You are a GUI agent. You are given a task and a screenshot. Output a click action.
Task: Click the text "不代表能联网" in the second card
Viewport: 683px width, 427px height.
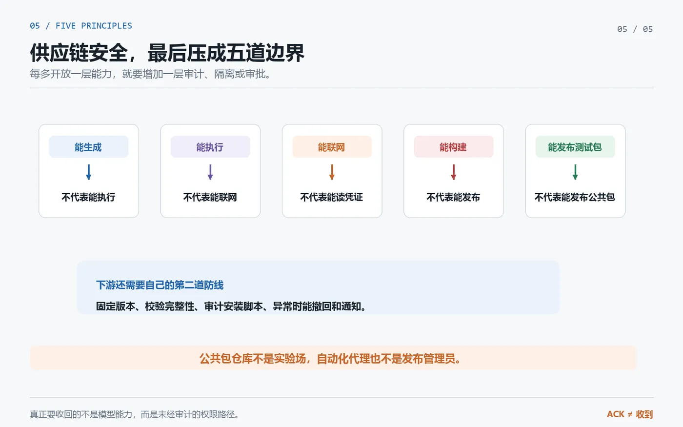coord(210,197)
